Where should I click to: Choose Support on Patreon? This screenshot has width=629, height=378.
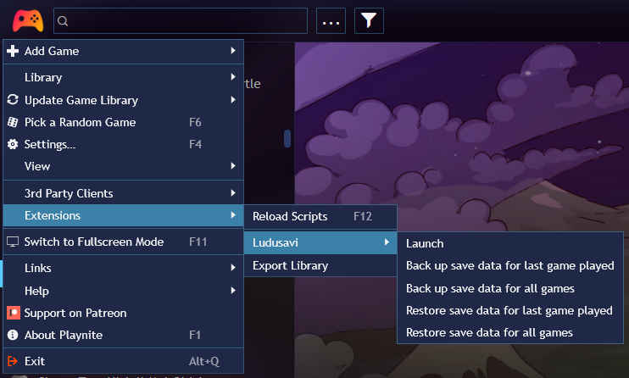(123, 313)
